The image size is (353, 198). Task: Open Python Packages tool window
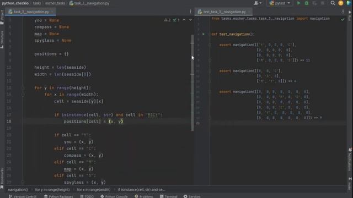coord(58,196)
